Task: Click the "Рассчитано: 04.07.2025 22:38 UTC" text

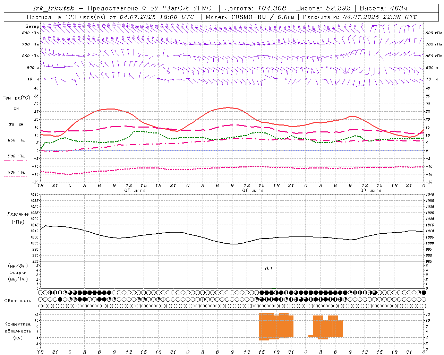Action: pyautogui.click(x=360, y=17)
